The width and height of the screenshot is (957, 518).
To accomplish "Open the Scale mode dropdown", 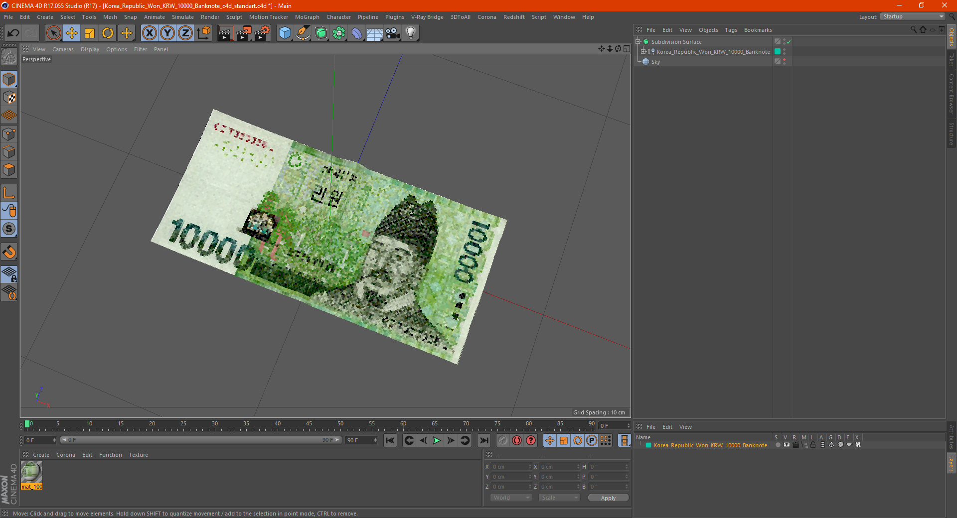I will point(559,498).
